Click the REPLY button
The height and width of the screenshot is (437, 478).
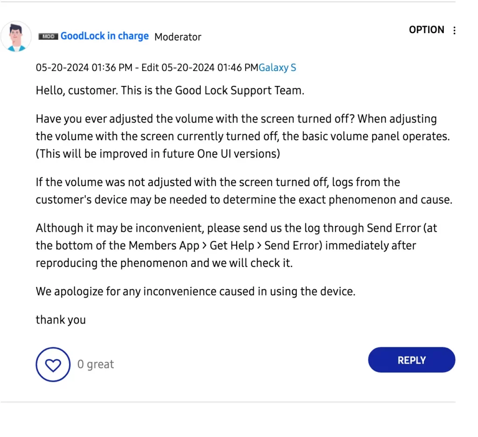[412, 360]
